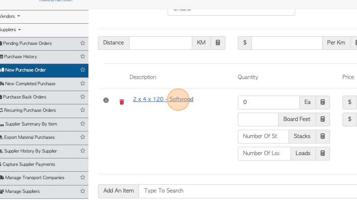Open calculator for Loads
This screenshot has height=200, width=357.
click(323, 153)
